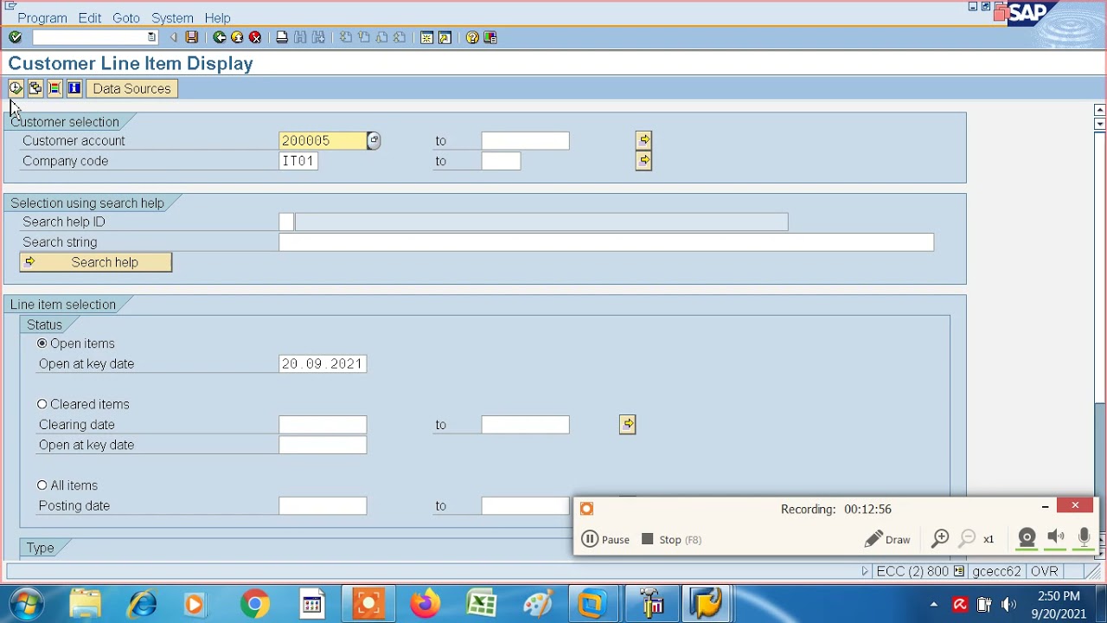
Task: Toggle the microphone icon in recorder
Action: coord(1084,538)
